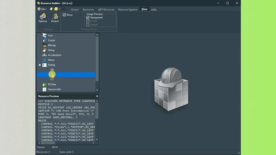Click the Types used status text

pyautogui.click(x=66, y=152)
